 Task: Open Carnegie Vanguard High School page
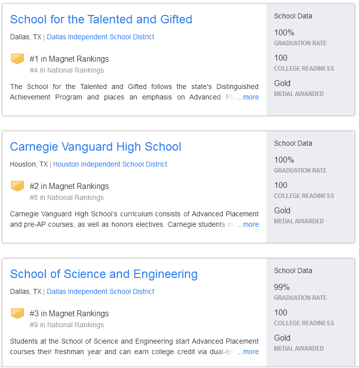(x=95, y=147)
